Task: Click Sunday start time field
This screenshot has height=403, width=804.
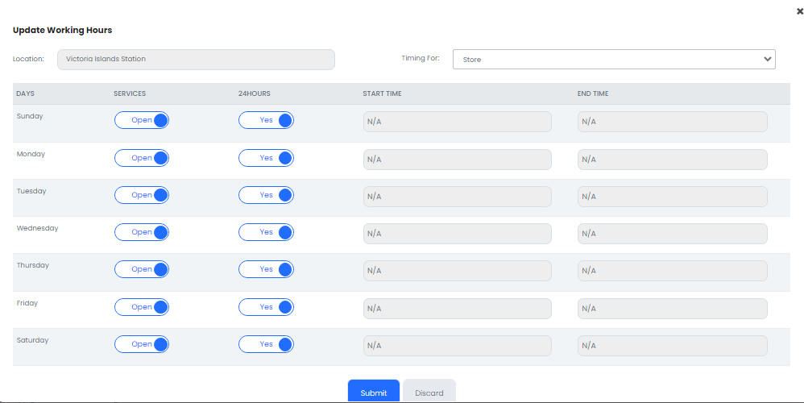Action: pos(458,122)
